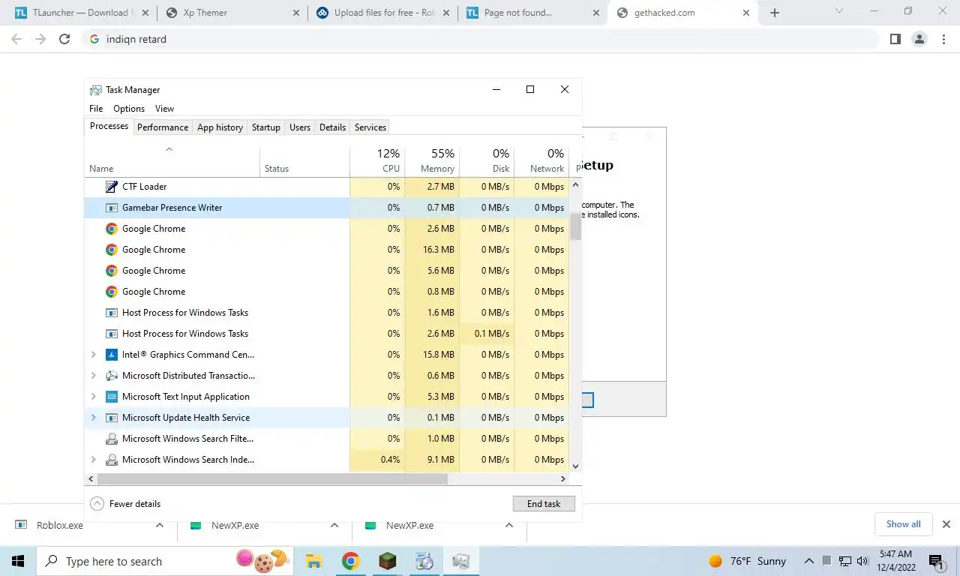Open the Windows Start menu

pyautogui.click(x=18, y=561)
